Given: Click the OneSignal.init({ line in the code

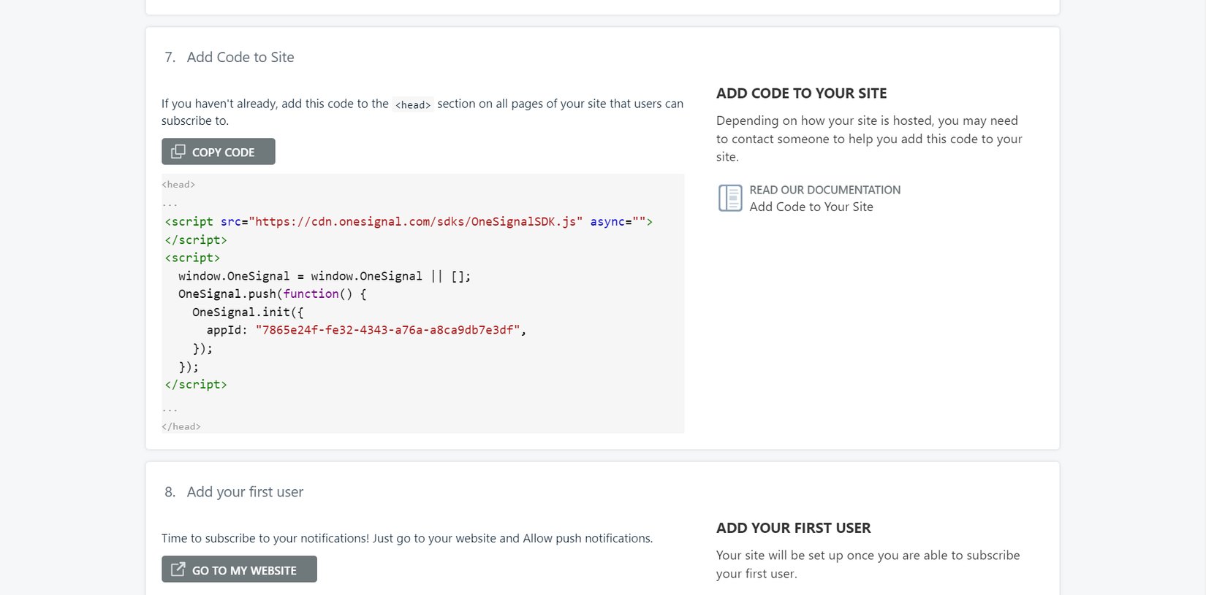Looking at the screenshot, I should click(247, 312).
